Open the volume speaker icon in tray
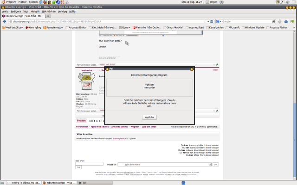This screenshot has width=297, height=185. click(x=287, y=2)
